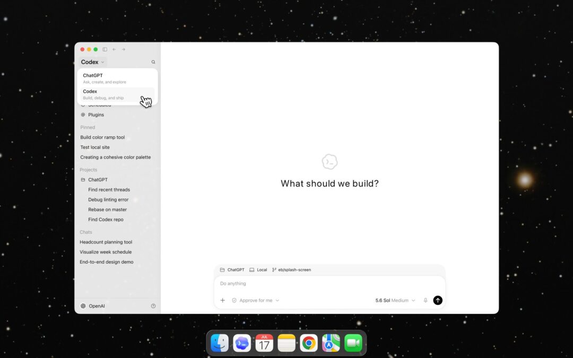Screen dimensions: 573x358
Task: Send the prompt with the arrow button
Action: pos(438,300)
